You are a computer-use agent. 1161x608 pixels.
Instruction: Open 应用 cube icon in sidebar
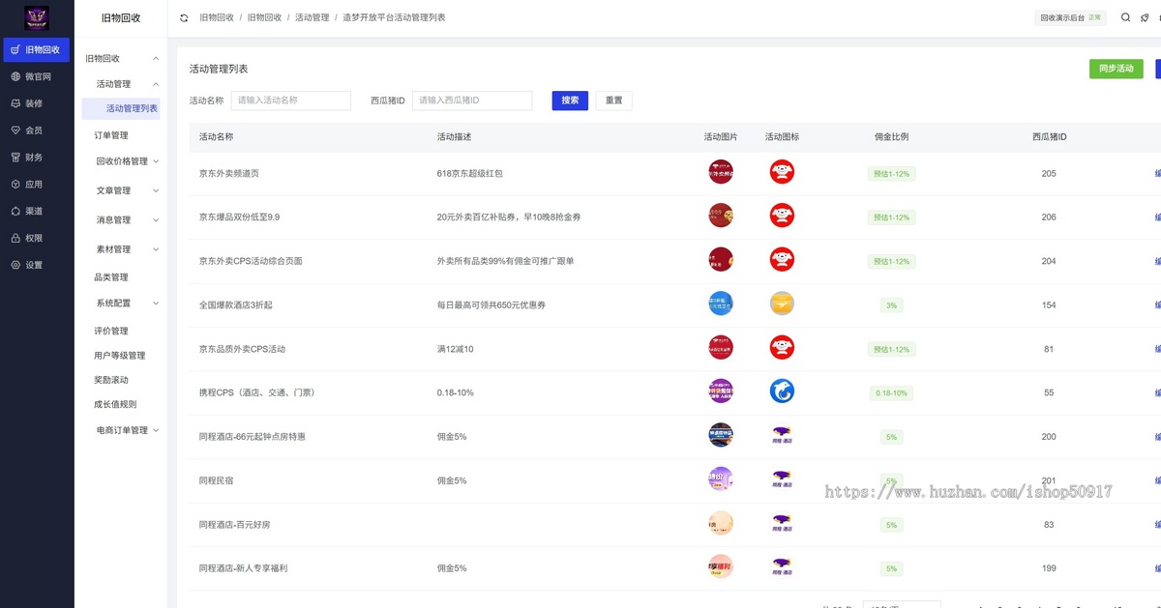point(15,184)
